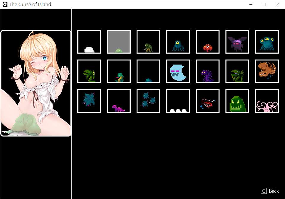Image resolution: width=285 pixels, height=199 pixels.
Task: Open the purple bat monster entry
Action: [x=237, y=42]
